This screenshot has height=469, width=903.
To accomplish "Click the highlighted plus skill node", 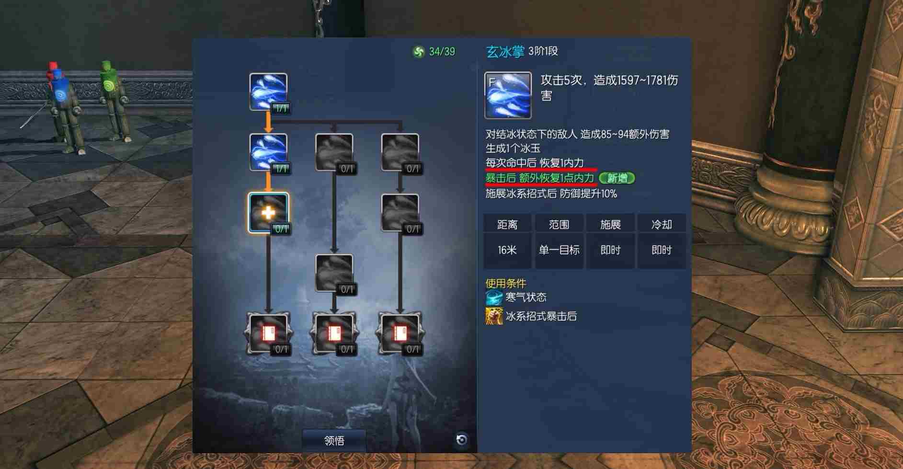I will tap(268, 213).
